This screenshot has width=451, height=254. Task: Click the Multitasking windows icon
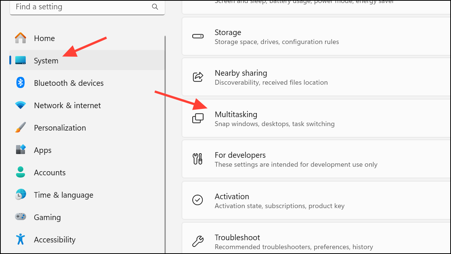pos(198,118)
